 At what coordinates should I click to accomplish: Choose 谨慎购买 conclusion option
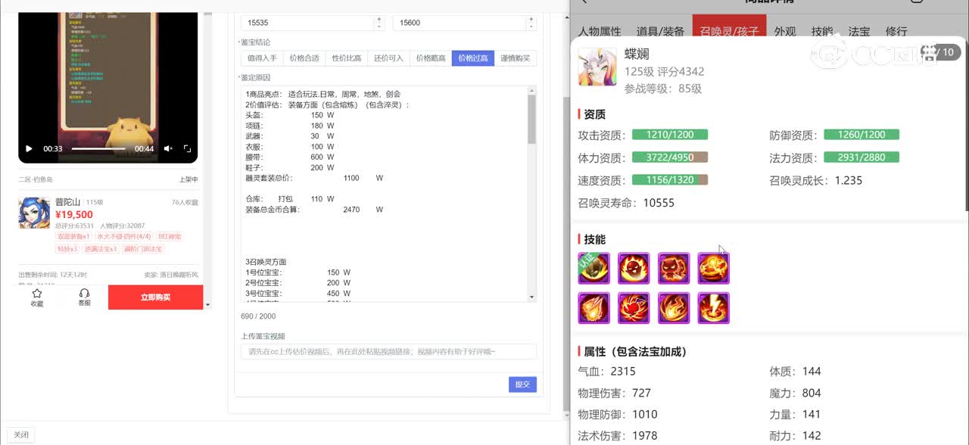[515, 58]
